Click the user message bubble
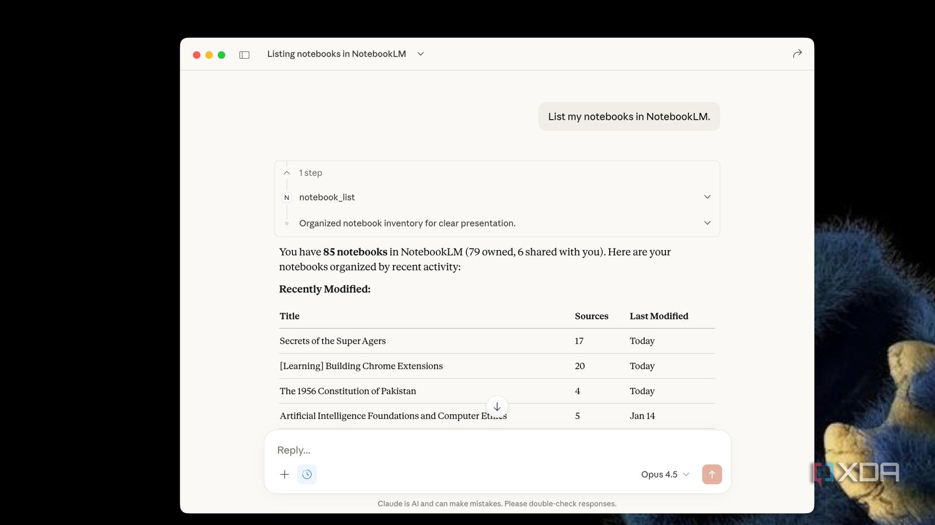935x525 pixels. tap(628, 117)
